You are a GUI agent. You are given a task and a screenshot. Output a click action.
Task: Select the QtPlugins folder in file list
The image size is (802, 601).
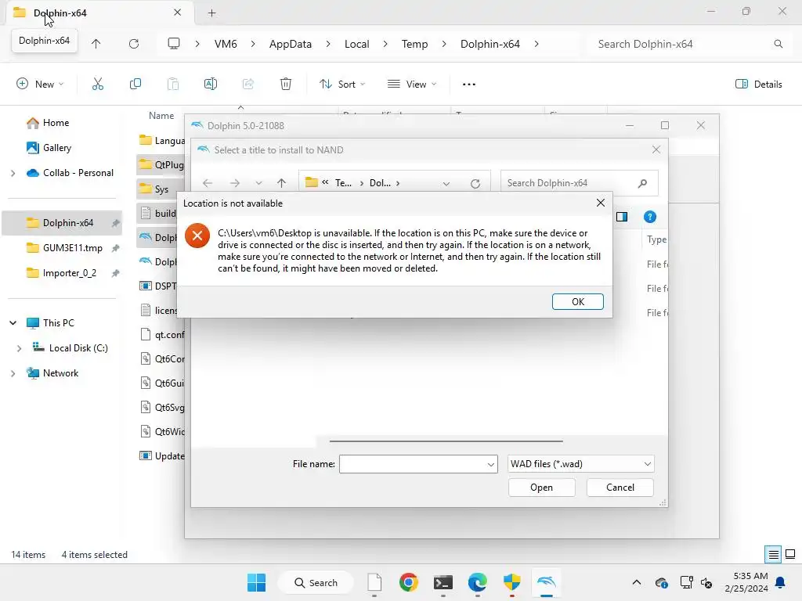click(161, 164)
